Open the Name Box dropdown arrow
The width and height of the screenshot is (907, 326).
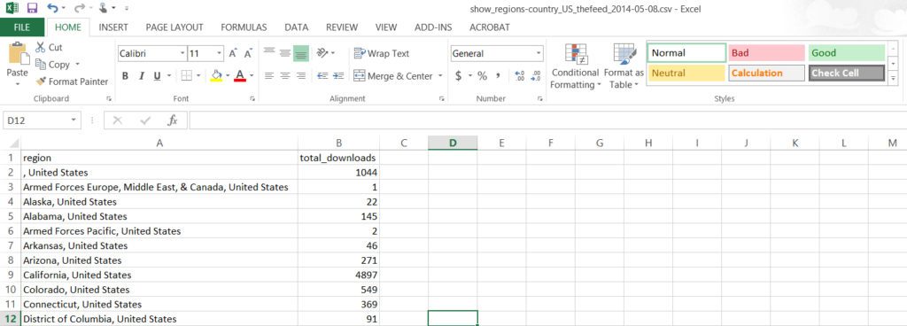(x=74, y=120)
